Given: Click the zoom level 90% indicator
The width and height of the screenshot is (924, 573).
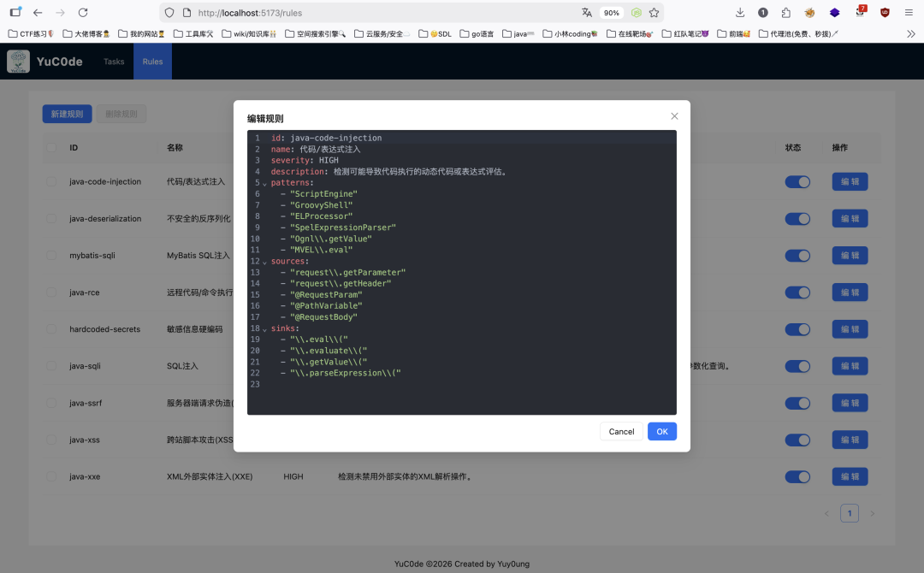Looking at the screenshot, I should tap(611, 13).
